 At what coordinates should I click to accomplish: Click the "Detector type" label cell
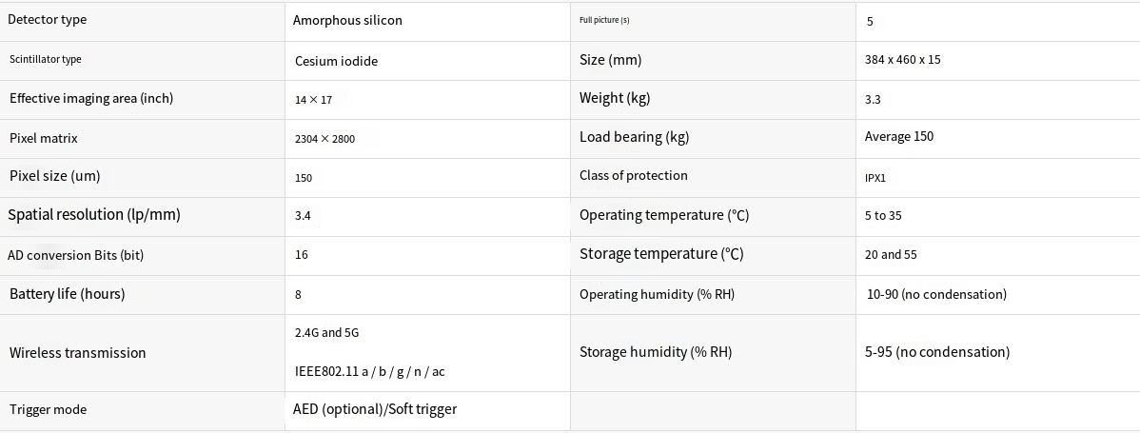click(53, 20)
